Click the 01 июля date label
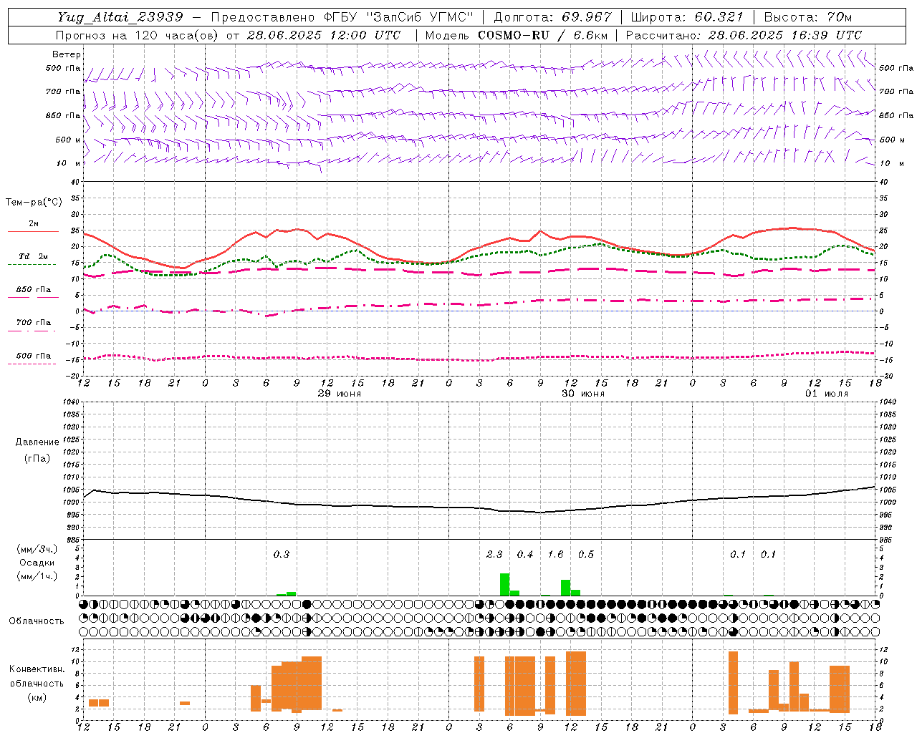 827,394
